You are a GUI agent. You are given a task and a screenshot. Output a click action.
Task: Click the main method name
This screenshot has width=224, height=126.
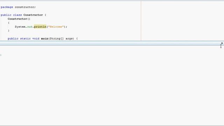[x=44, y=38]
